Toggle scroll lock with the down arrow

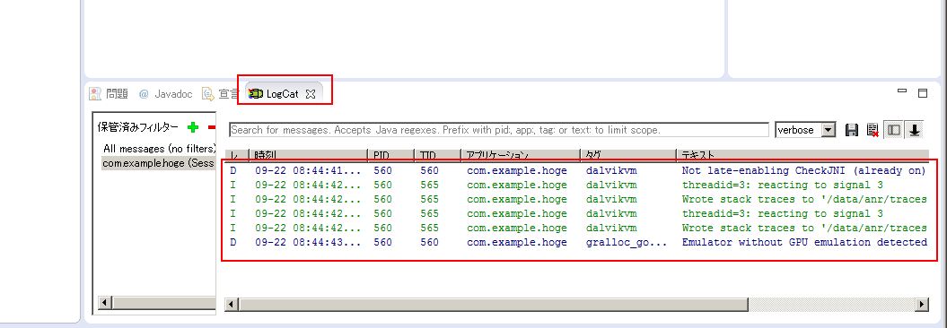915,130
